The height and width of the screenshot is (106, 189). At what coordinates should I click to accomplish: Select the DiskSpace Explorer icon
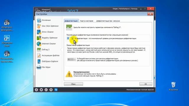39,62
